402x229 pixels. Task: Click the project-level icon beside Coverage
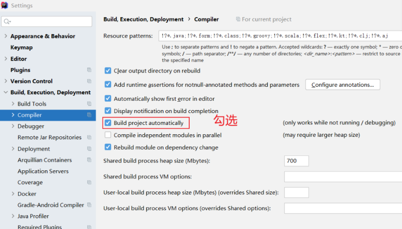[89, 183]
